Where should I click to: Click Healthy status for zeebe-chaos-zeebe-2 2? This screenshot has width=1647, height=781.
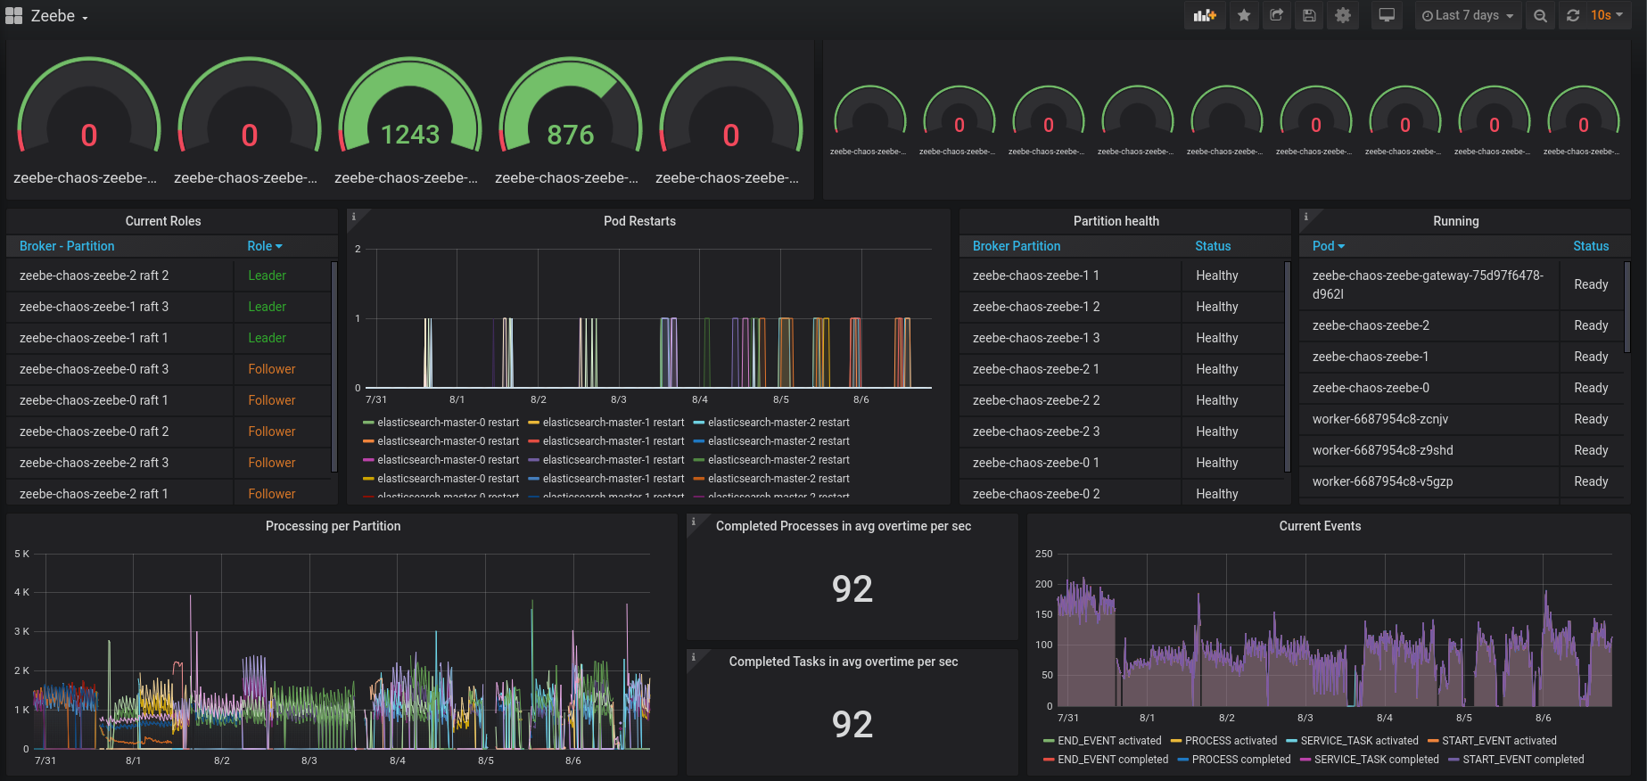[x=1233, y=400]
